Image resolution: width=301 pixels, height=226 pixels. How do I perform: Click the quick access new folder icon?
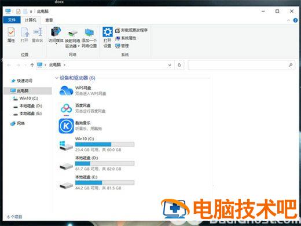point(25,12)
